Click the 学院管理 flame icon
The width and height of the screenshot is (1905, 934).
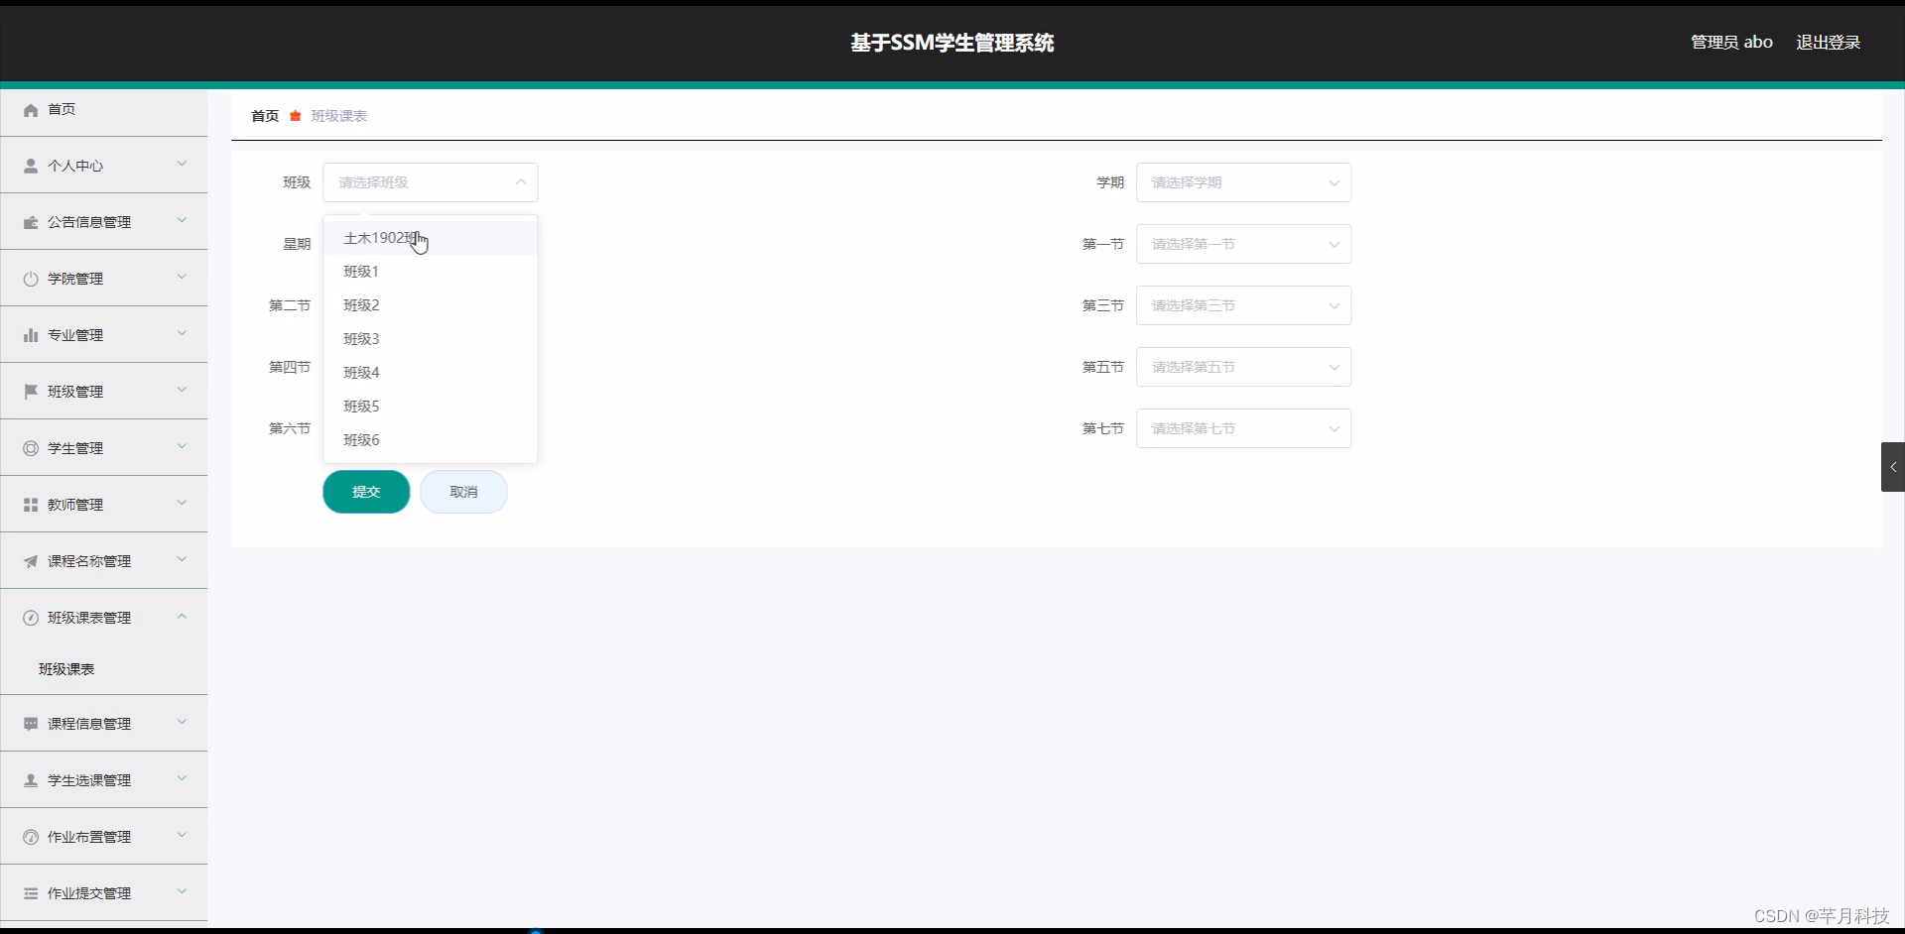(30, 278)
